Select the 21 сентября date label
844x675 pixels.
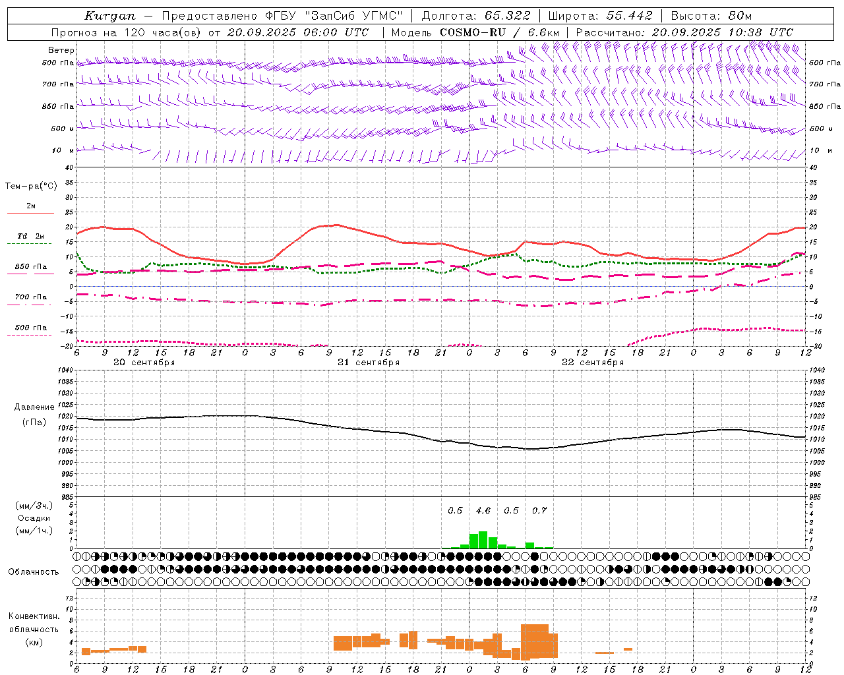point(369,363)
